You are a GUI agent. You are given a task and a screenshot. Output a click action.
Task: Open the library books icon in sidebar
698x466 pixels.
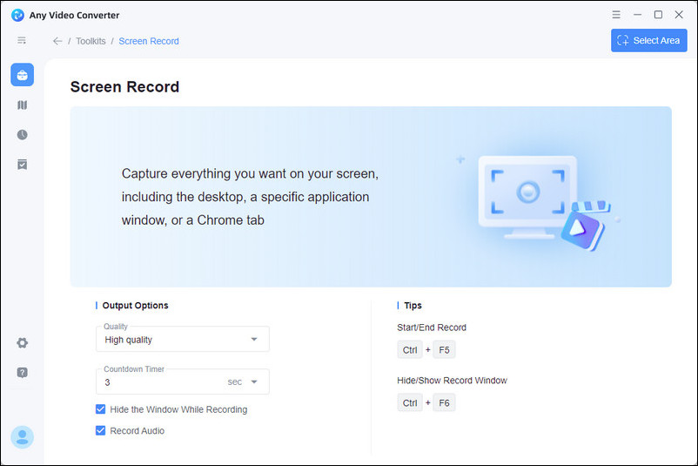click(x=23, y=105)
